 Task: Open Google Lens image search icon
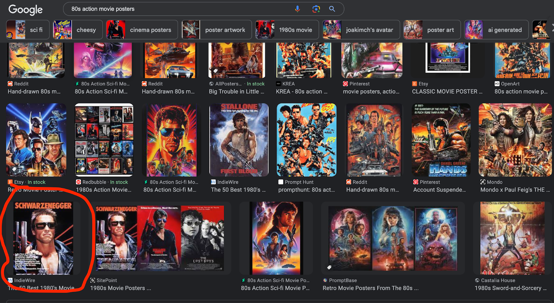pos(316,9)
